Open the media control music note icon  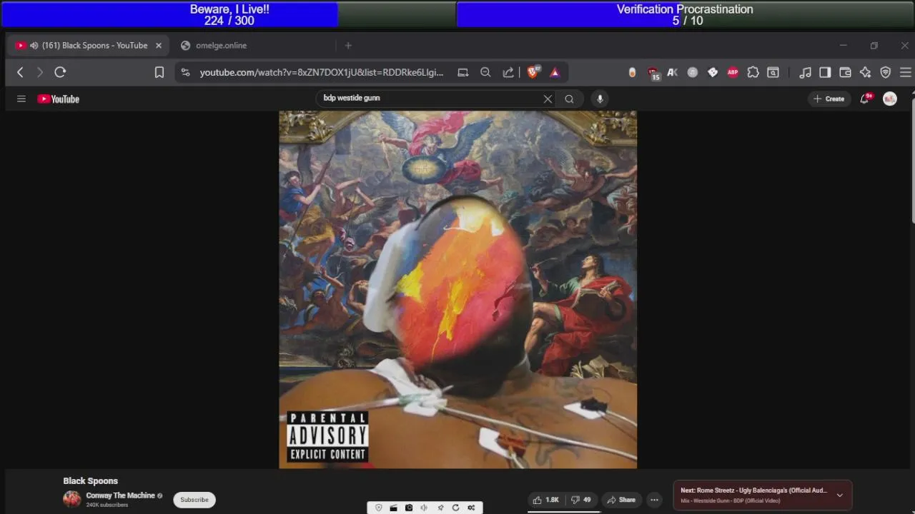pyautogui.click(x=805, y=72)
